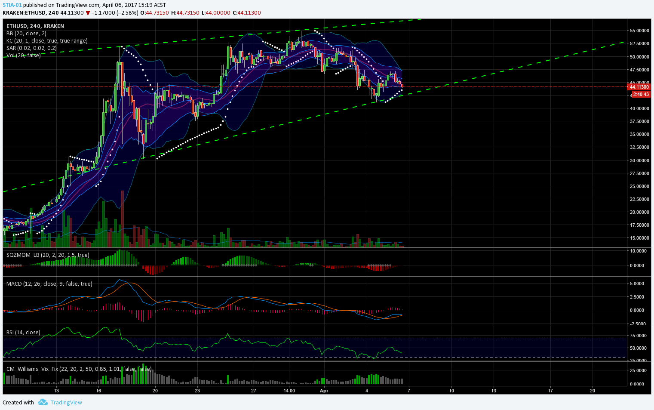The image size is (654, 410).
Task: Click the 47.50000 price axis label
Action: point(640,70)
